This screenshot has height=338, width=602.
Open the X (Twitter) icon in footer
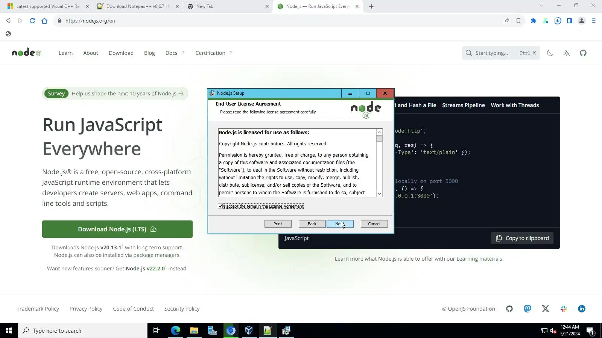point(546,309)
